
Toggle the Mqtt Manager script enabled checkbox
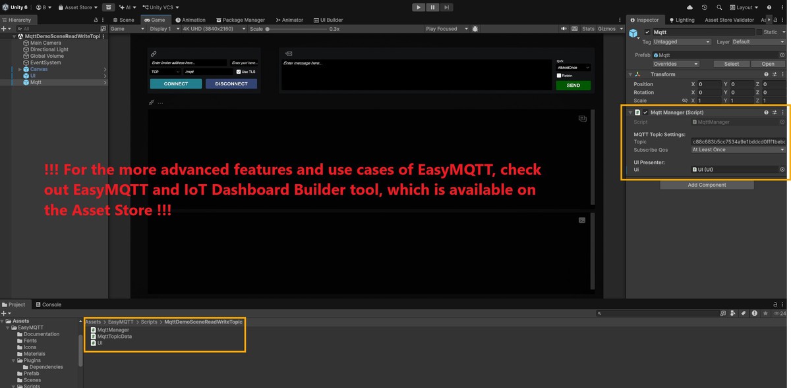(645, 112)
